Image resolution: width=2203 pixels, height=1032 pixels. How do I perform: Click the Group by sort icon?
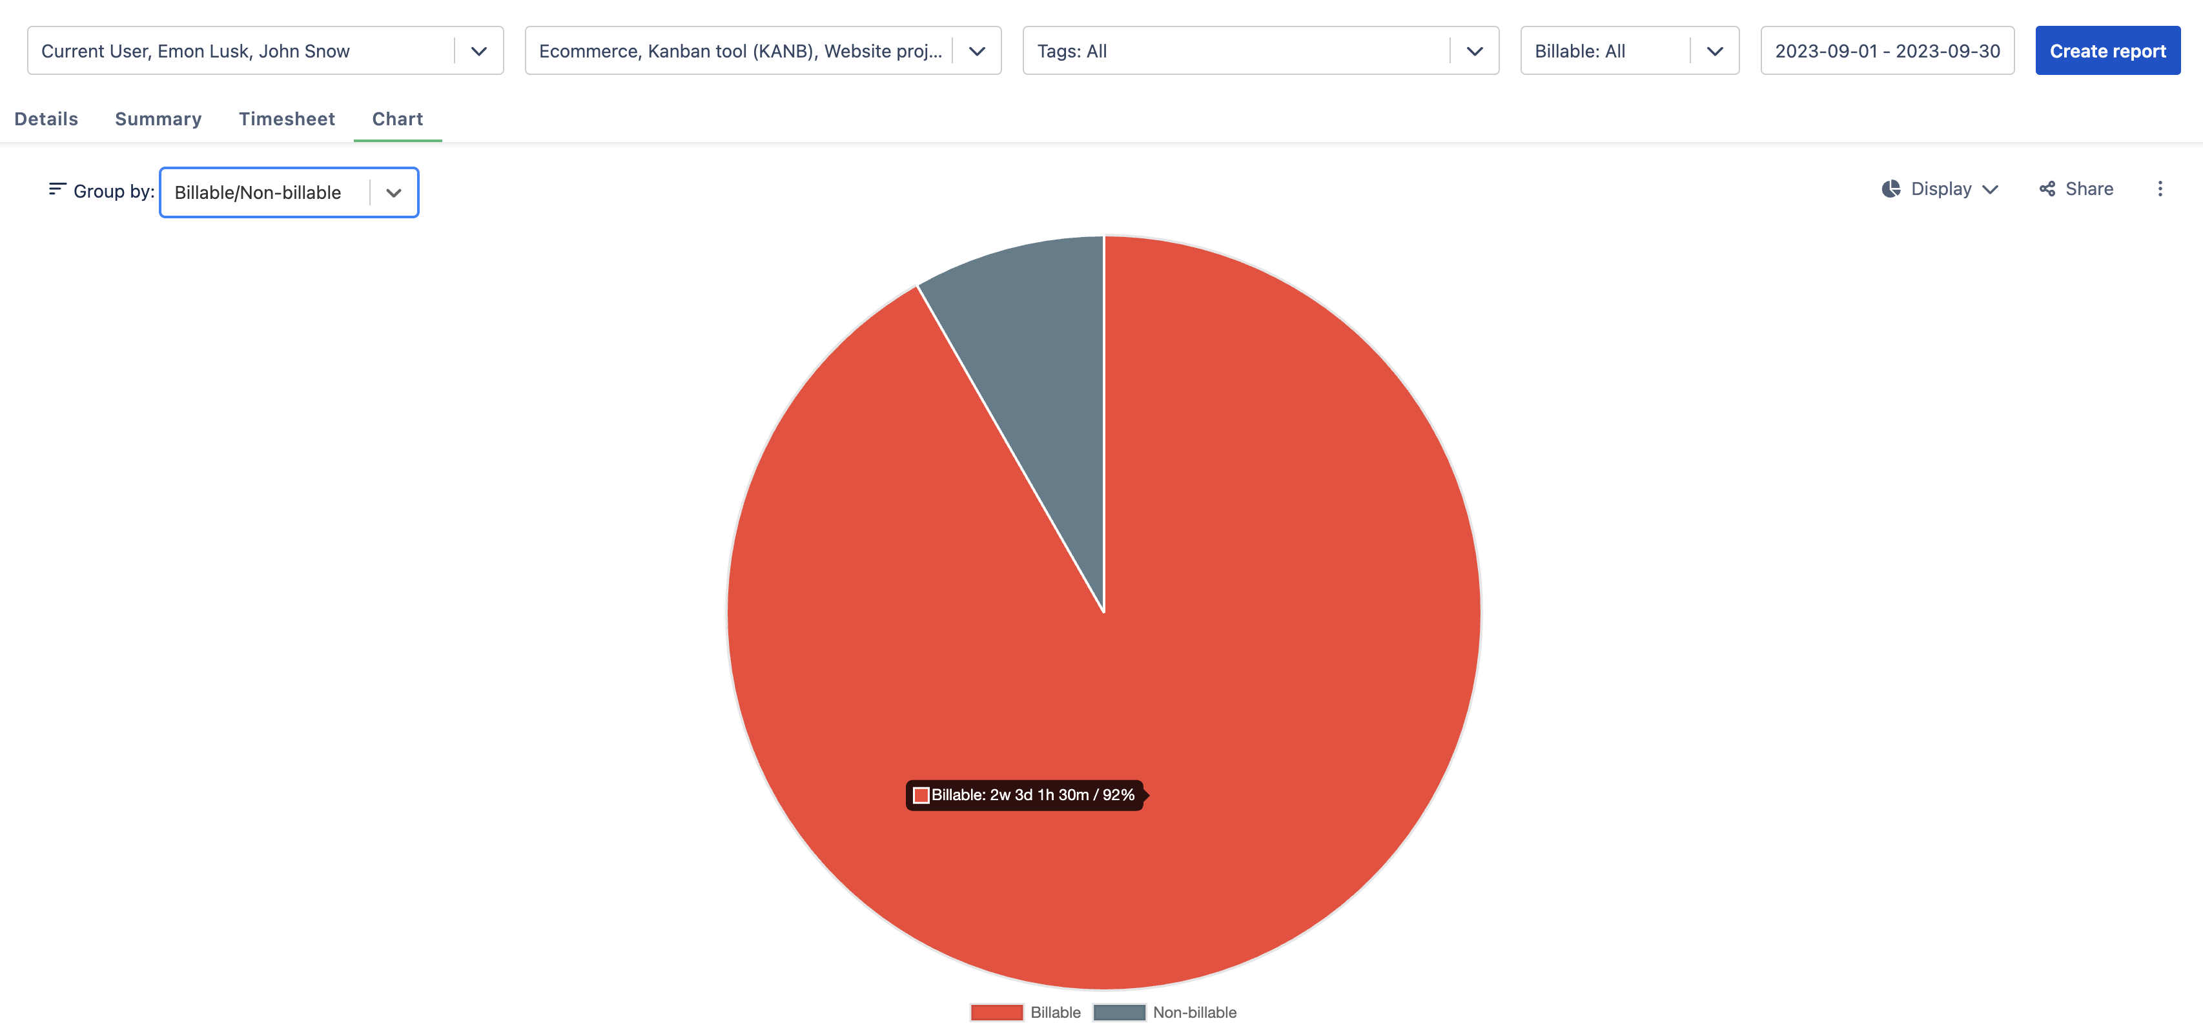click(x=57, y=189)
